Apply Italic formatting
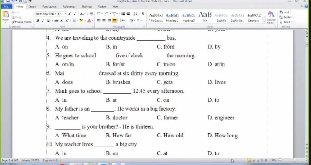311x165 pixels. [x=43, y=20]
